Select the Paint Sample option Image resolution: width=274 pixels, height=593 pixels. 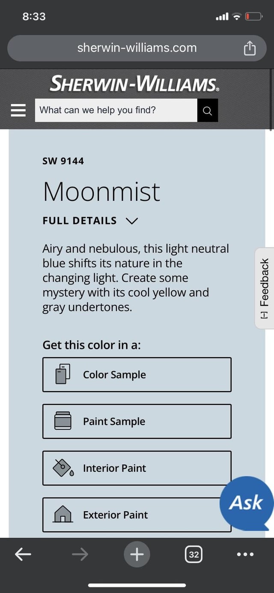(x=137, y=421)
